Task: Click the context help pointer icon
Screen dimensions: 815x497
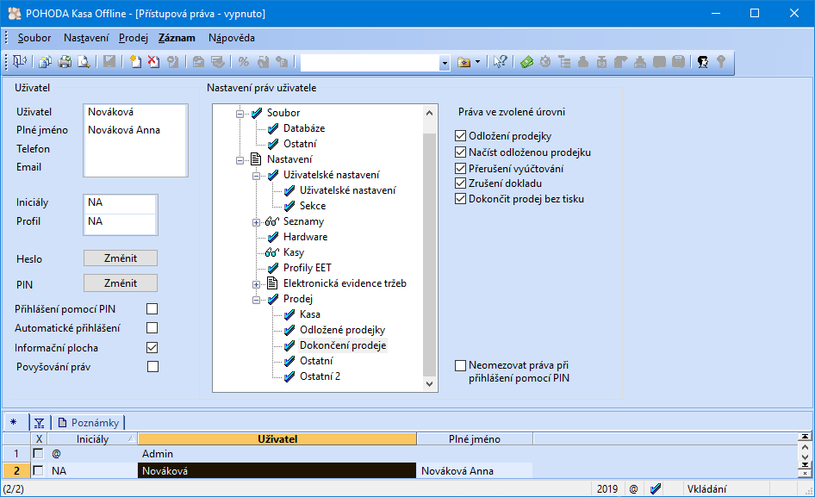Action: point(500,62)
